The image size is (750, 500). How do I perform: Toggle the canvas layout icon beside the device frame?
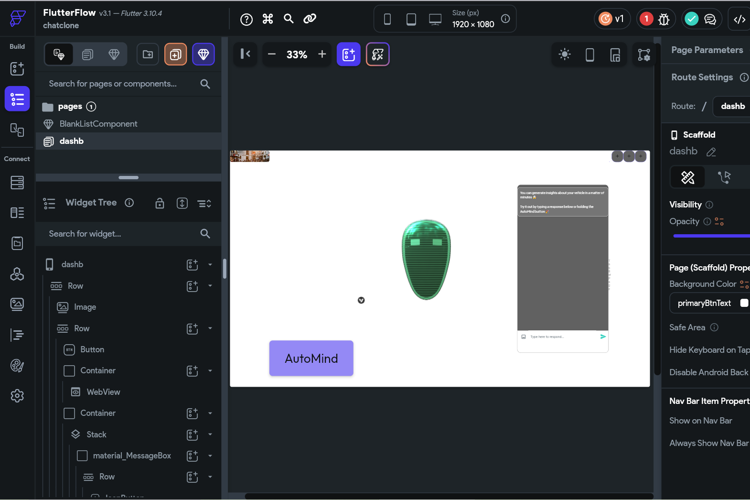pyautogui.click(x=615, y=55)
